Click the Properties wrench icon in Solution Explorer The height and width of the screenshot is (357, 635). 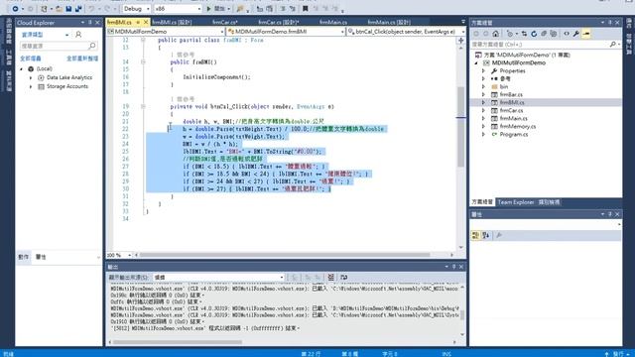(x=575, y=34)
